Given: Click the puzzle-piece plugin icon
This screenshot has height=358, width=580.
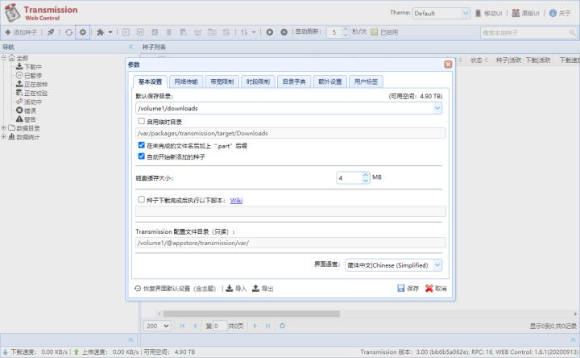Looking at the screenshot, I should [x=100, y=32].
